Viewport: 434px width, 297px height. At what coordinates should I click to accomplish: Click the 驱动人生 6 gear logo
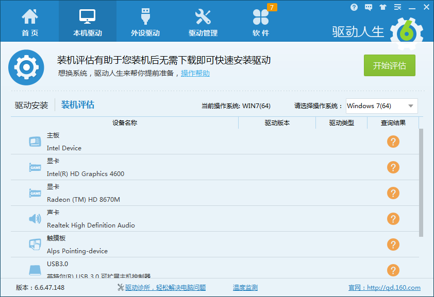tap(407, 32)
